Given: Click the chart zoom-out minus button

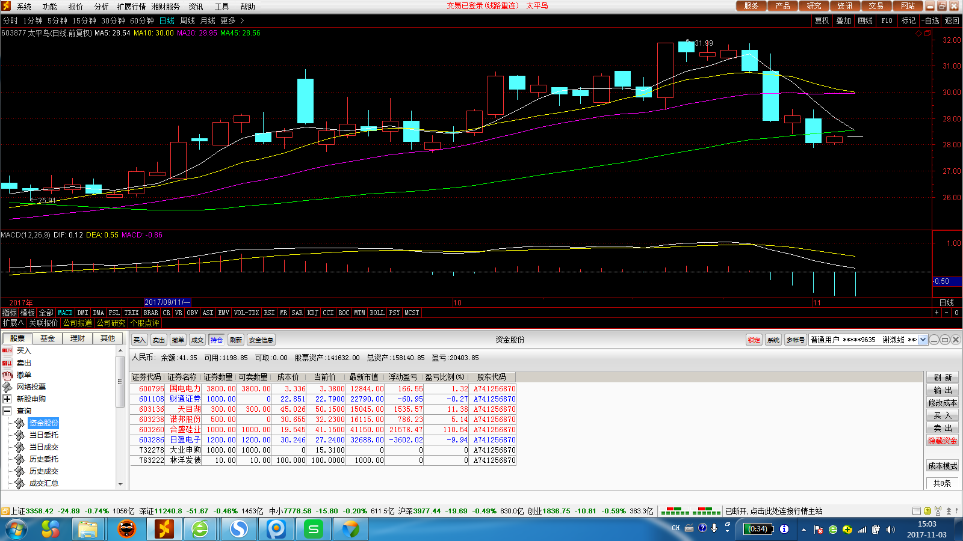Looking at the screenshot, I should coord(947,313).
